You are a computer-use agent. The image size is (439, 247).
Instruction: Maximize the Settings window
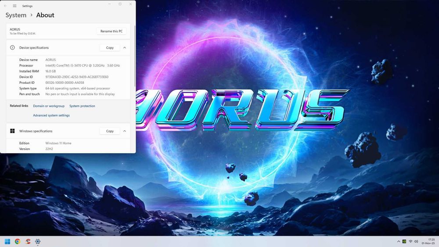[120, 4]
